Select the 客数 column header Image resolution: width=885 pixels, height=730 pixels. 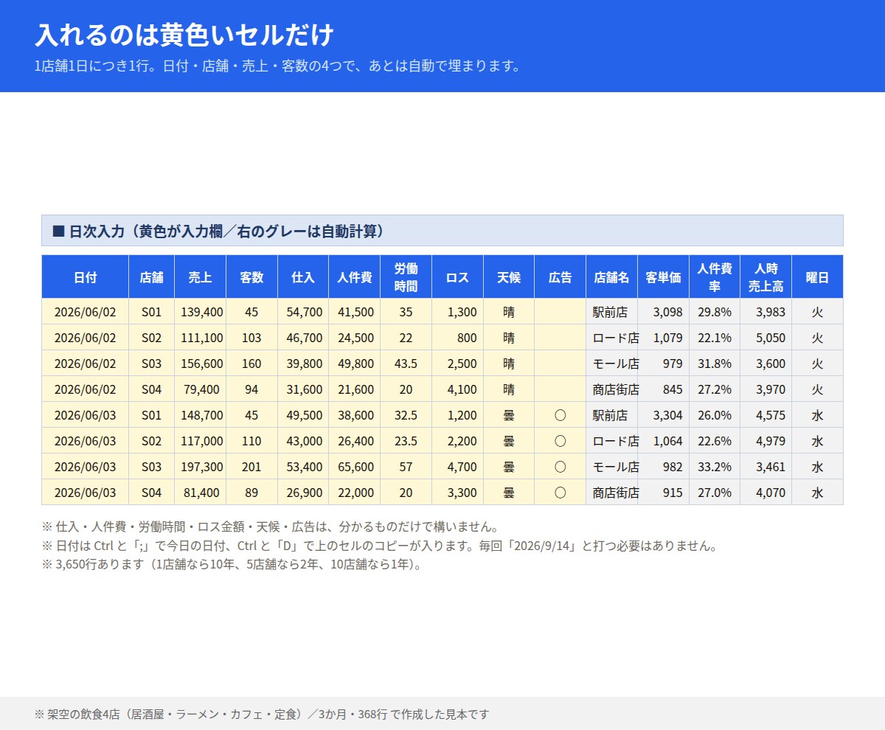251,277
